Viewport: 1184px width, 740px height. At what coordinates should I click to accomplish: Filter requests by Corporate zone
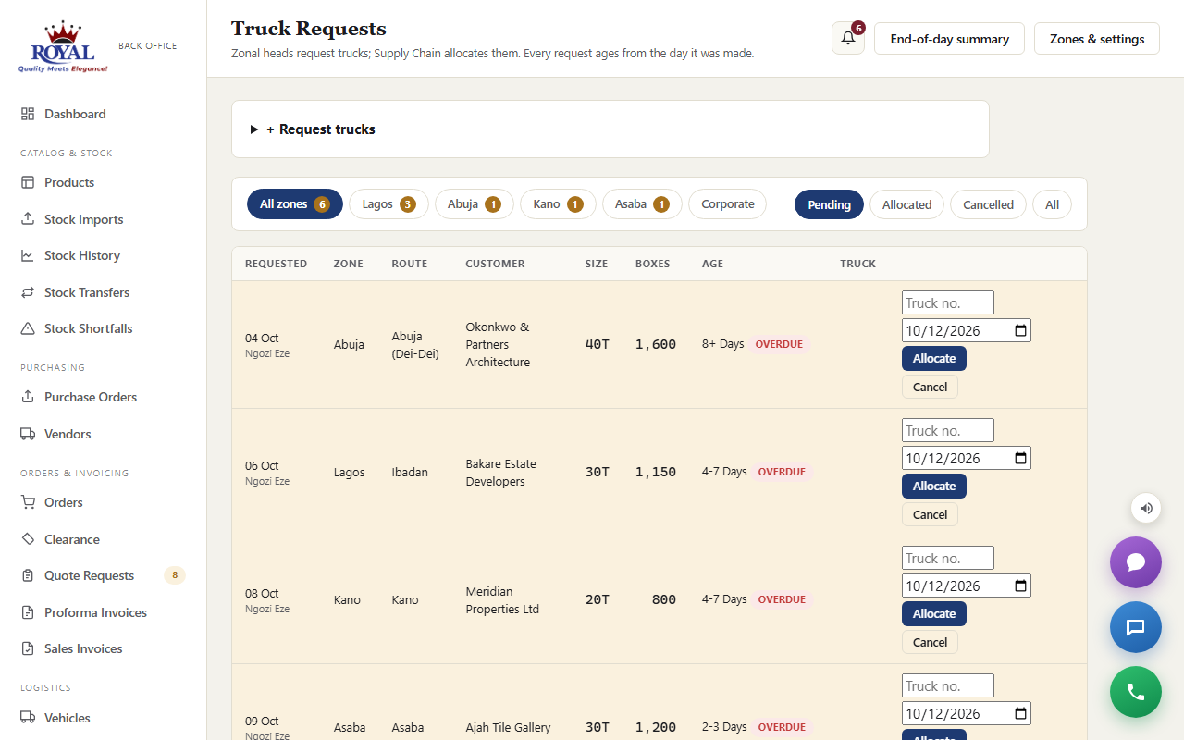[727, 204]
